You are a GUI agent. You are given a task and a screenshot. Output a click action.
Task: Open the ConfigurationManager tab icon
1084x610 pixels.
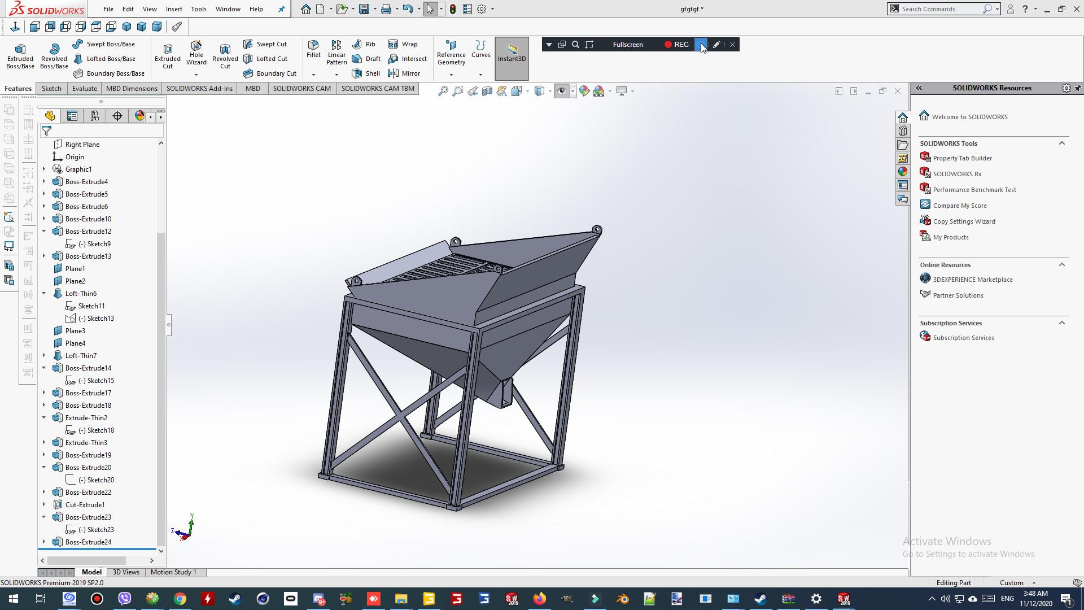click(x=95, y=116)
